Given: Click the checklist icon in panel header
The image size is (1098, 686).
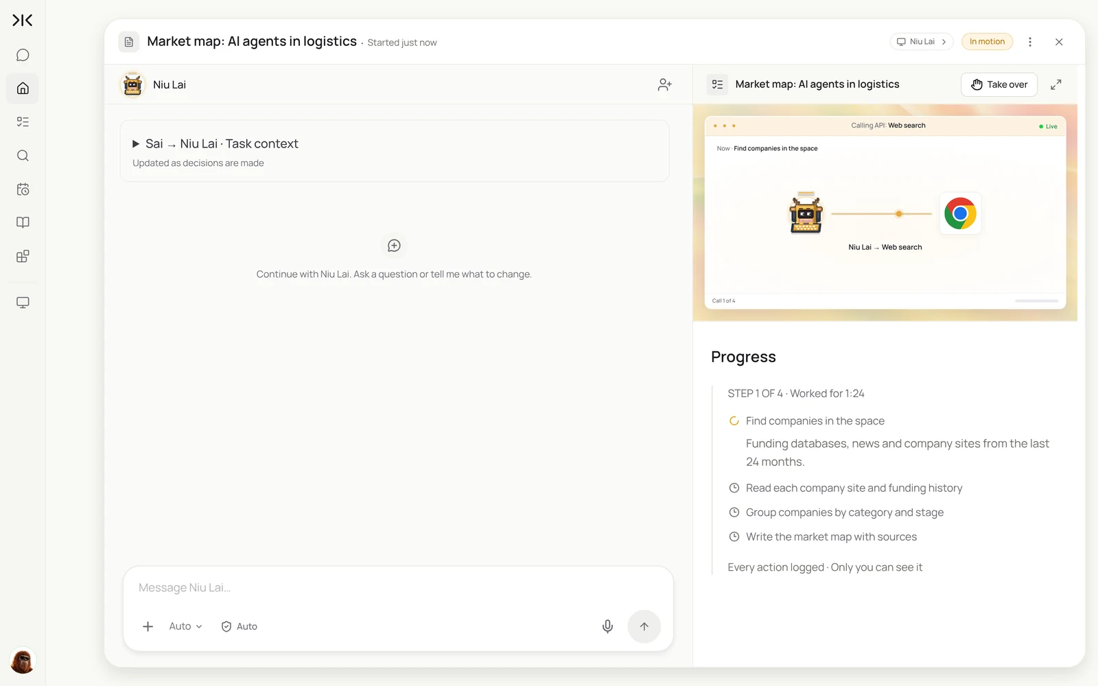Looking at the screenshot, I should click(717, 84).
